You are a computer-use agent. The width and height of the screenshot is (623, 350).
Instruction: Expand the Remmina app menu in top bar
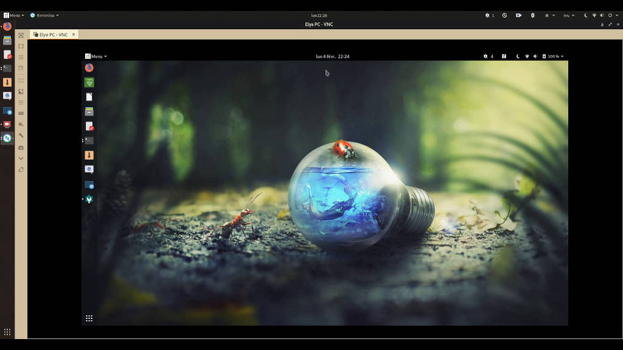[x=44, y=15]
